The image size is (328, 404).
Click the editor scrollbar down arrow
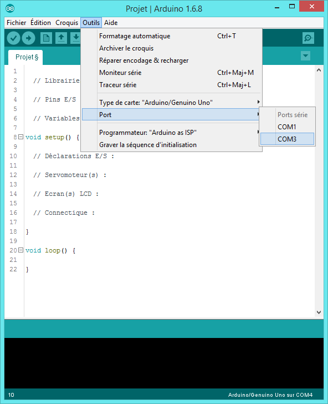[319, 312]
